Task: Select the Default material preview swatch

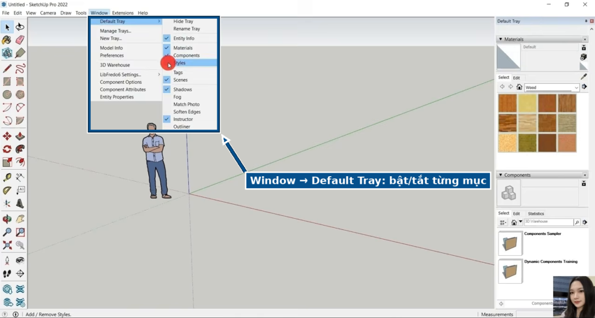Action: point(508,56)
